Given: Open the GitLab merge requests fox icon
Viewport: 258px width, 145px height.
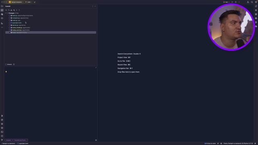Looking at the screenshot, I should (x=2, y=19).
